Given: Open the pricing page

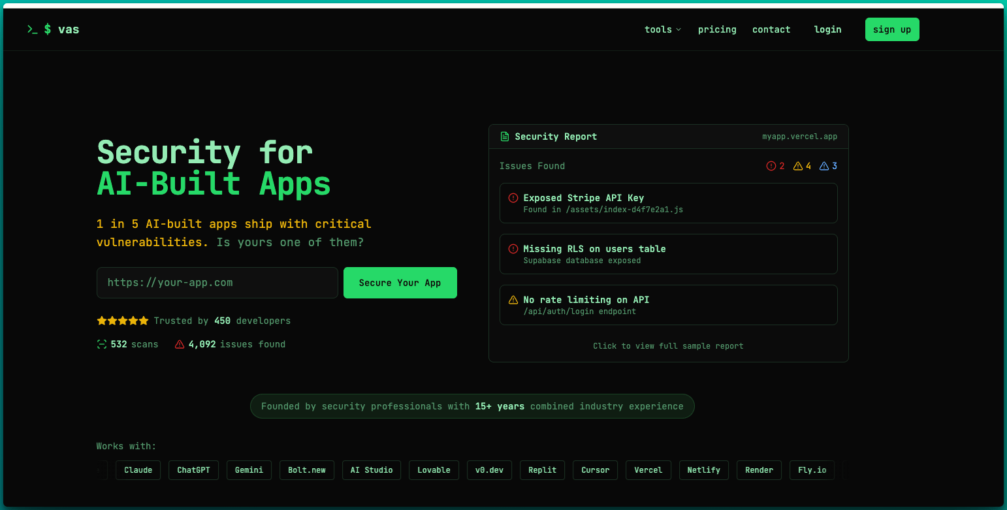Looking at the screenshot, I should (716, 29).
